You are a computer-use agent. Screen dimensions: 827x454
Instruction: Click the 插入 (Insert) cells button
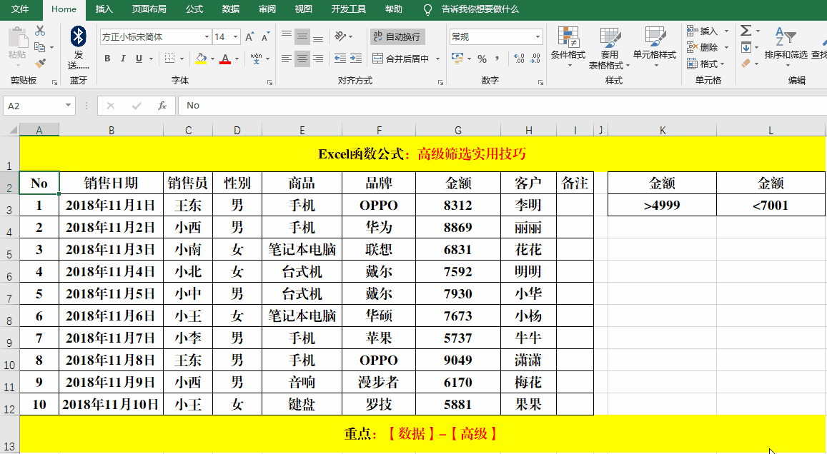point(702,31)
